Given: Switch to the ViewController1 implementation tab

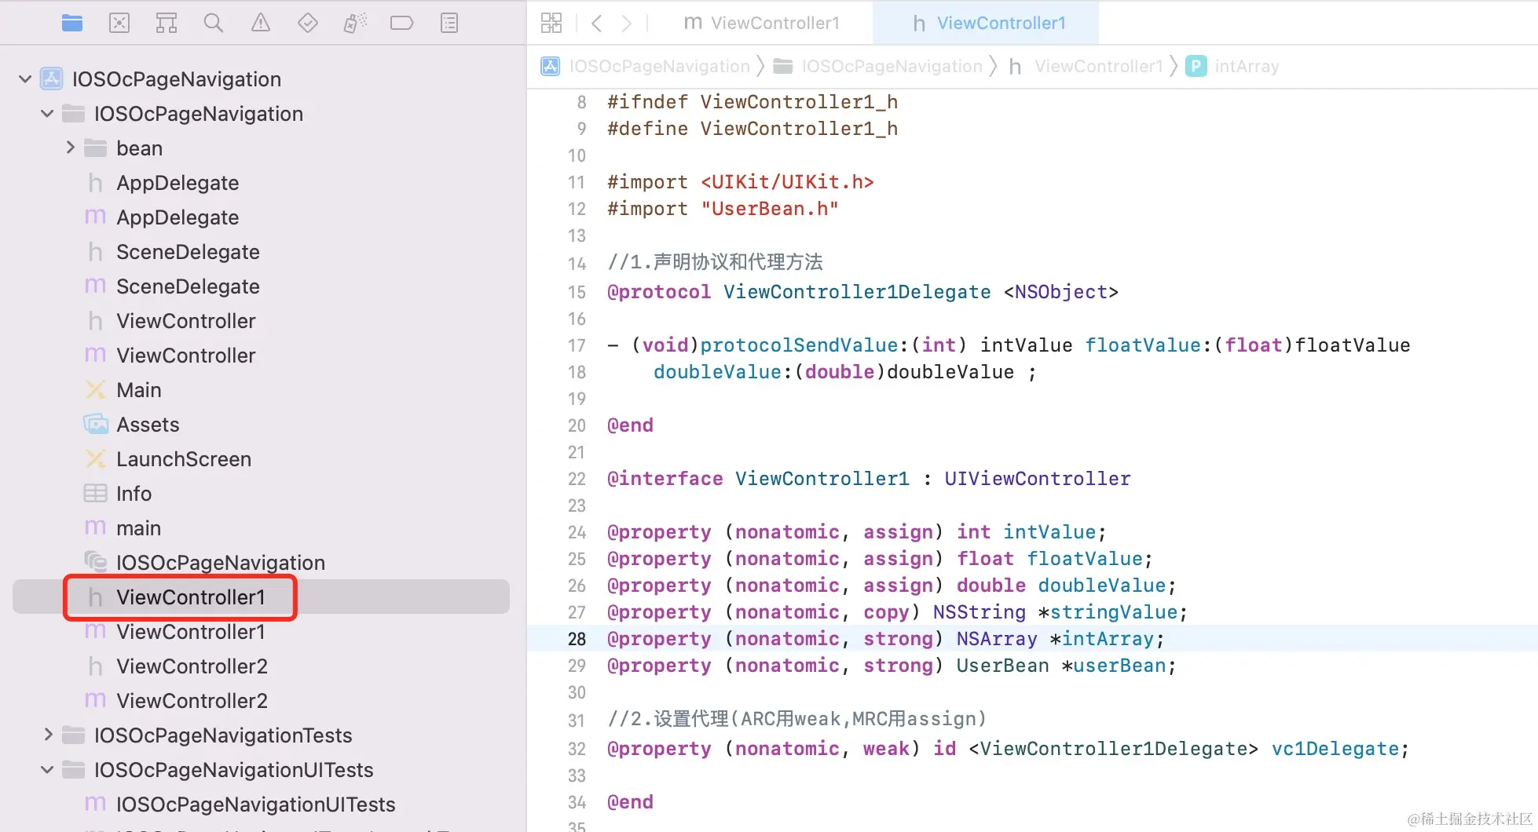Looking at the screenshot, I should point(762,24).
